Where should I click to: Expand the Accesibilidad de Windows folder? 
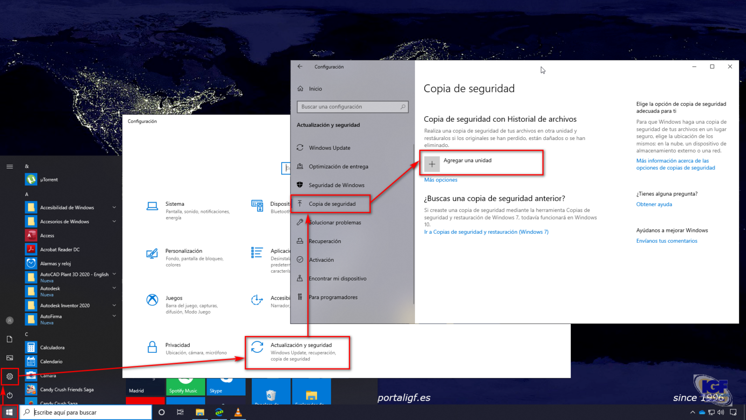click(x=114, y=208)
